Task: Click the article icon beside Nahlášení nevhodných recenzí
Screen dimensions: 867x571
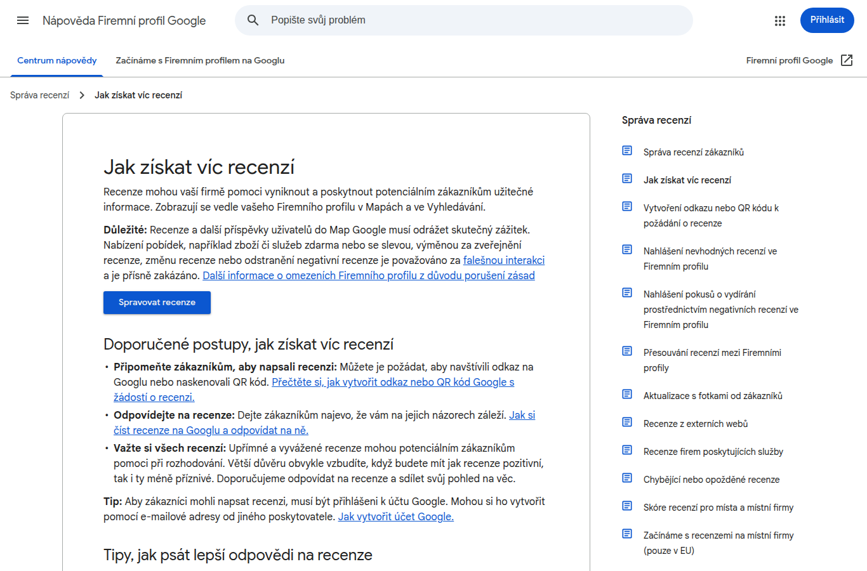Action: (x=627, y=249)
